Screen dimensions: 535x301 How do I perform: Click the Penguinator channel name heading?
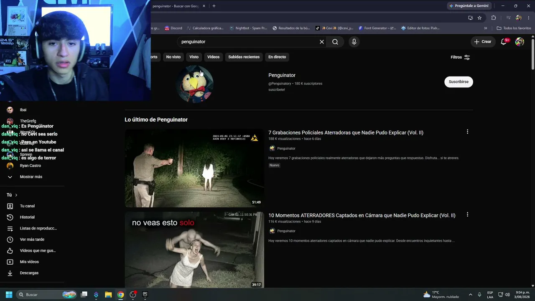point(282,75)
